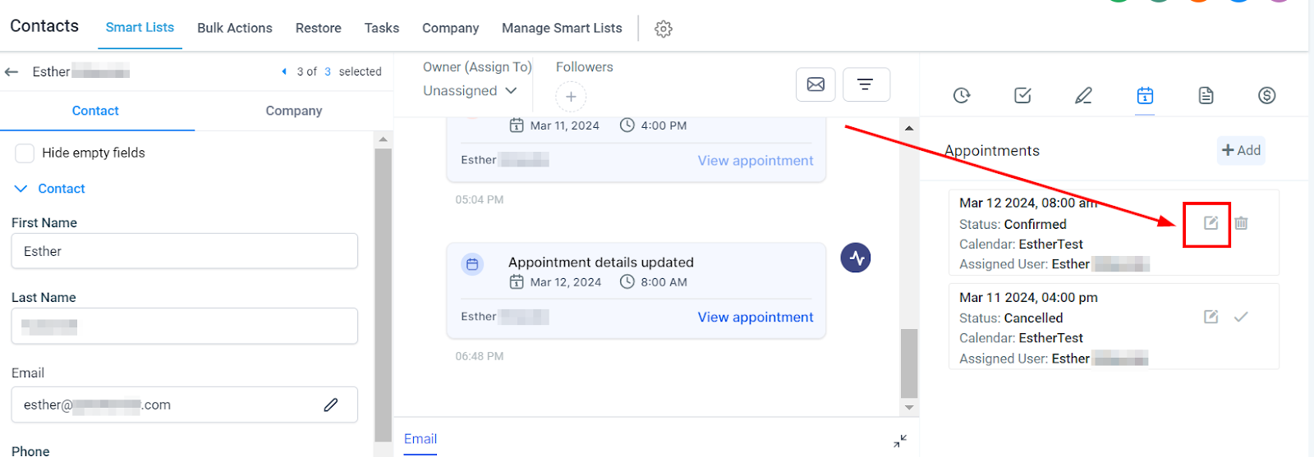Click the '05:04 PM' timestamp
This screenshot has height=457, width=1314.
(x=480, y=199)
